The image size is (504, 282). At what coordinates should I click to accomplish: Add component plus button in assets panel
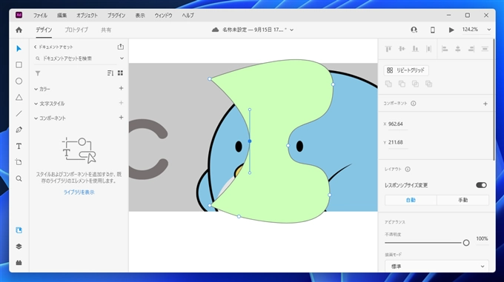(x=121, y=118)
